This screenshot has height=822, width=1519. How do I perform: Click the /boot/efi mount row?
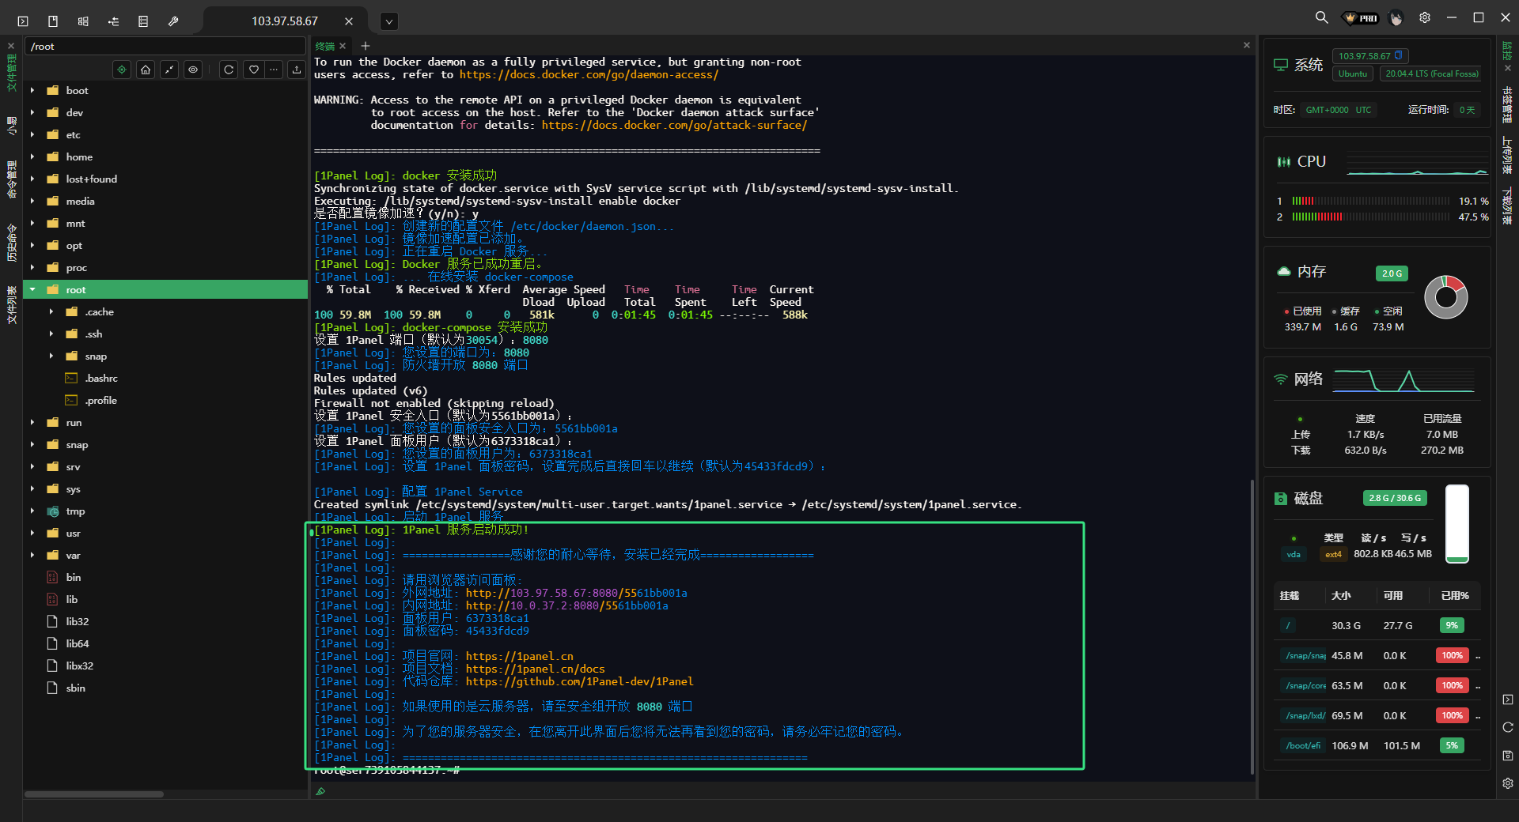(1377, 745)
